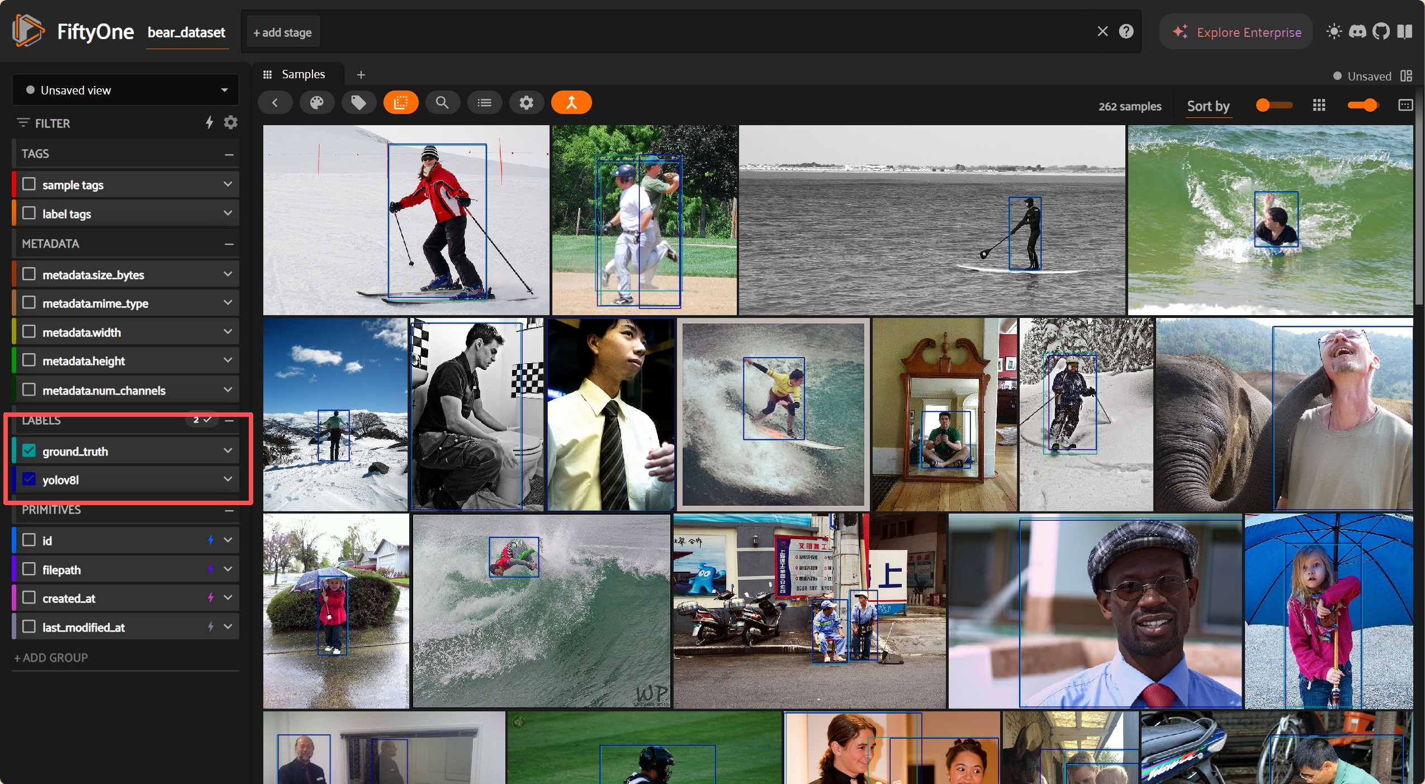The height and width of the screenshot is (784, 1425).
Task: Adjust the grid zoom slider left of tiles
Action: [x=1274, y=105]
